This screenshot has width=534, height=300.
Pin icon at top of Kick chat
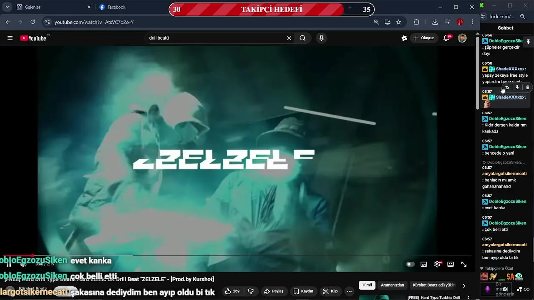(x=528, y=42)
